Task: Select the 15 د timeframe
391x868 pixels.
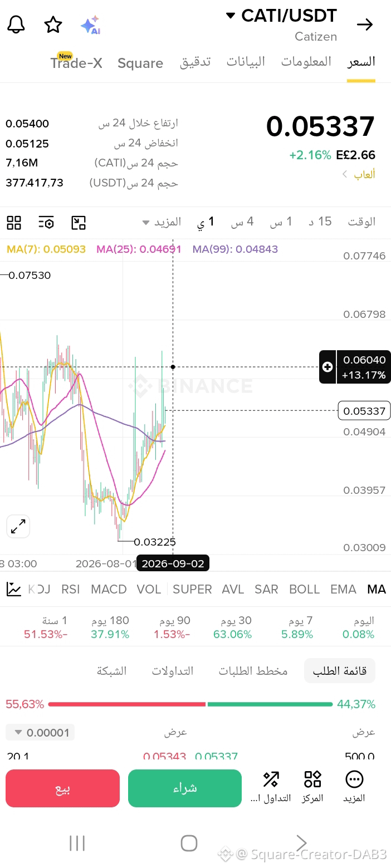Action: click(x=320, y=222)
